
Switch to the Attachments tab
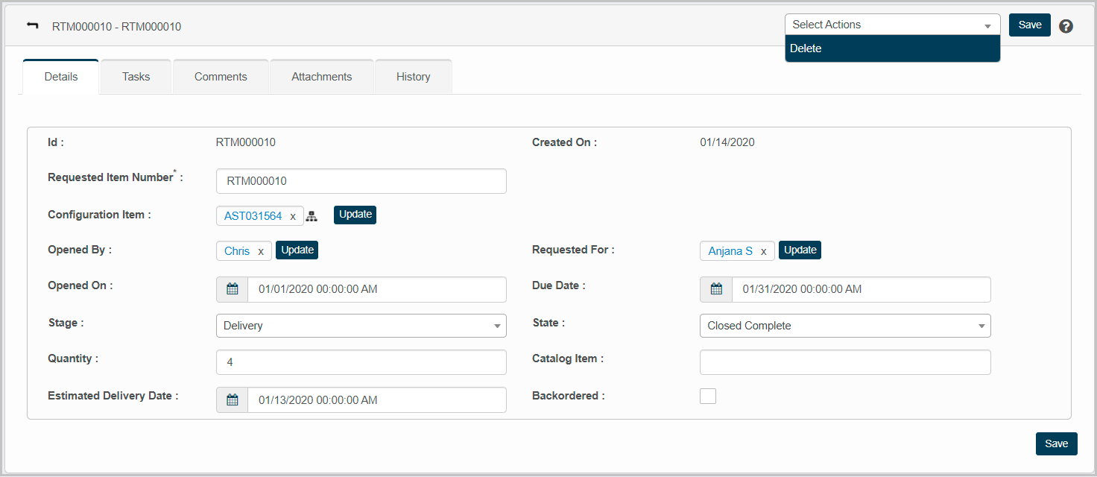(321, 77)
